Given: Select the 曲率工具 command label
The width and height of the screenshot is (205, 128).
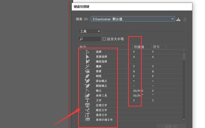Looking at the screenshot, I should tap(102, 95).
